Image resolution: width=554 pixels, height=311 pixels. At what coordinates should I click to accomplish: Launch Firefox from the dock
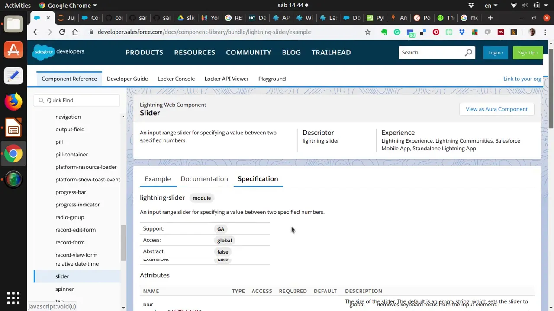point(13,102)
